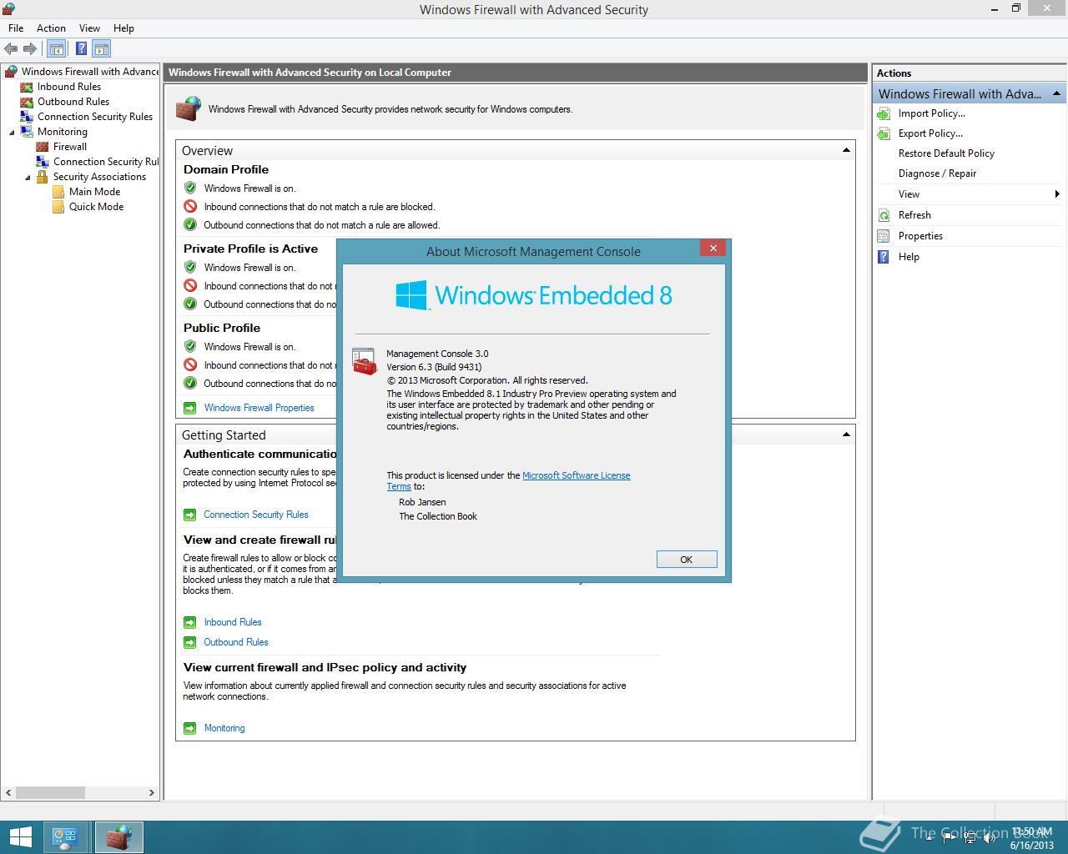Click Export Policy... action text
Viewport: 1068px width, 854px height.
(x=930, y=133)
